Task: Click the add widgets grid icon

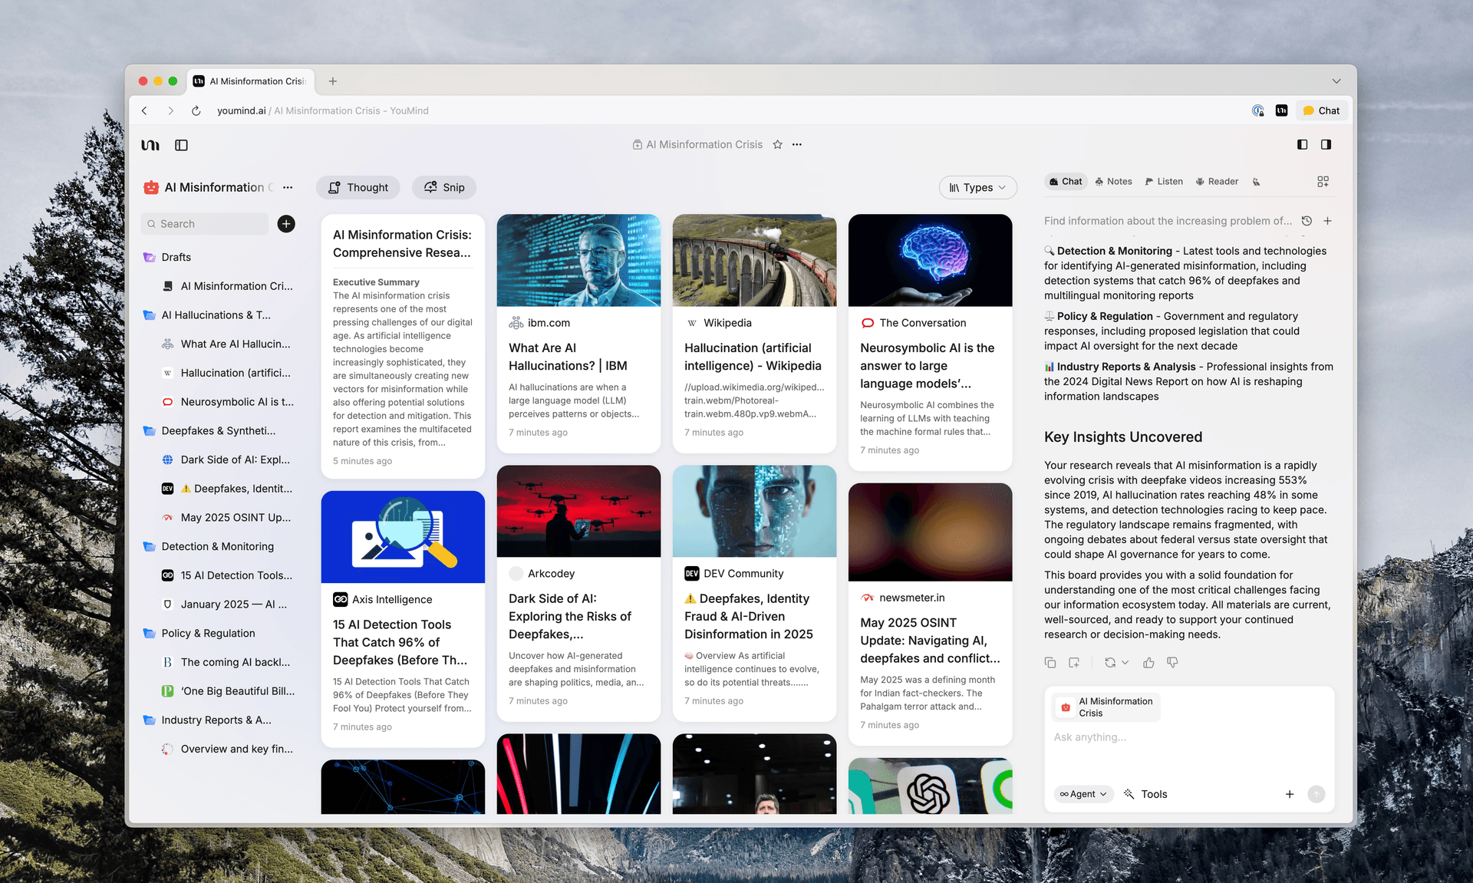Action: coord(1323,182)
